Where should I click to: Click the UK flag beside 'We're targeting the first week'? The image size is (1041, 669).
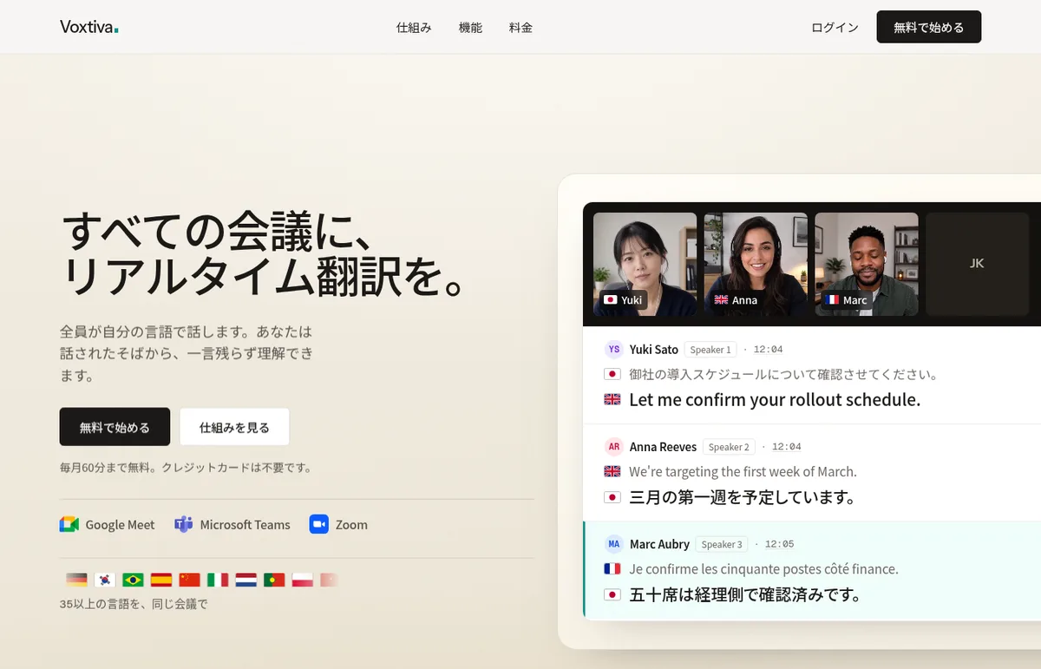click(612, 472)
